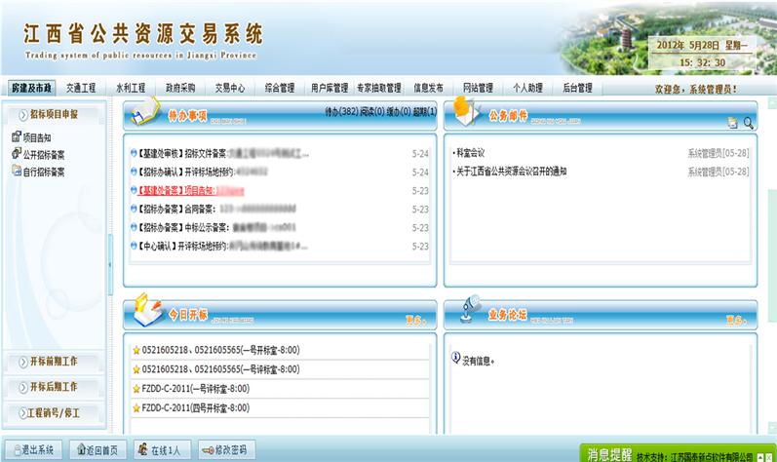Screen dimensions: 777x462
Task: Open the 房建及市政 tab
Action: point(32,88)
